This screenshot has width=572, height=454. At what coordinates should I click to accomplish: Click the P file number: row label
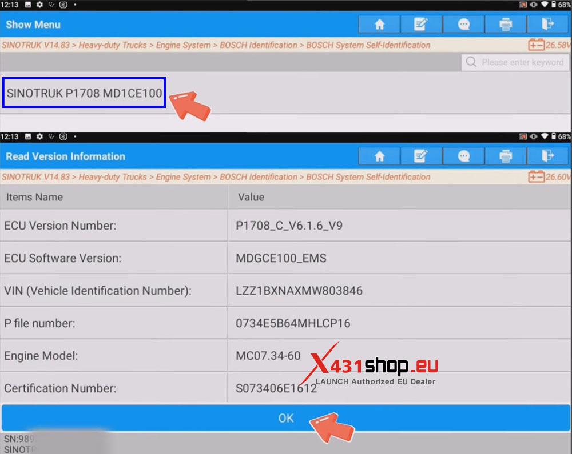tap(39, 323)
